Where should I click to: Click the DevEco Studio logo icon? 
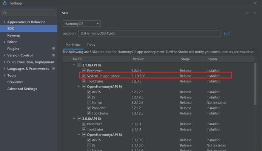click(x=5, y=3)
